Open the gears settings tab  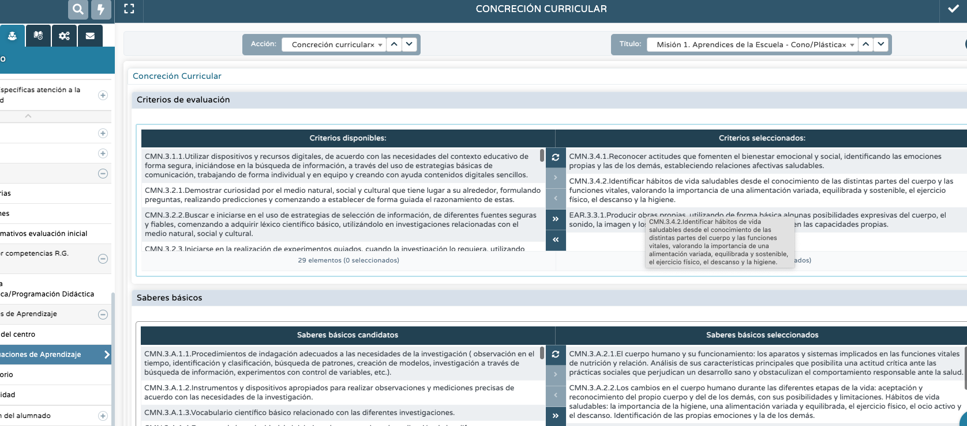coord(64,36)
